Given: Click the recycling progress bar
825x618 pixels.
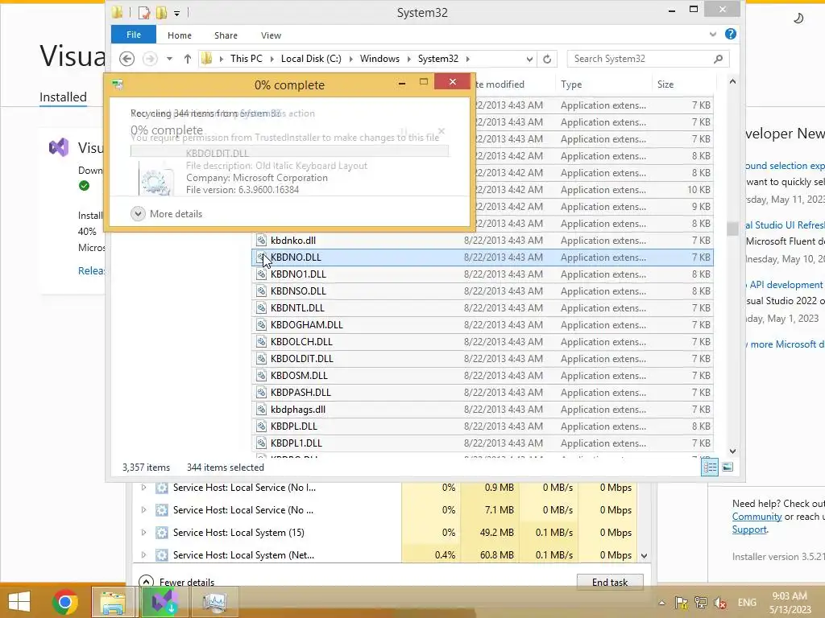Looking at the screenshot, I should click(289, 152).
